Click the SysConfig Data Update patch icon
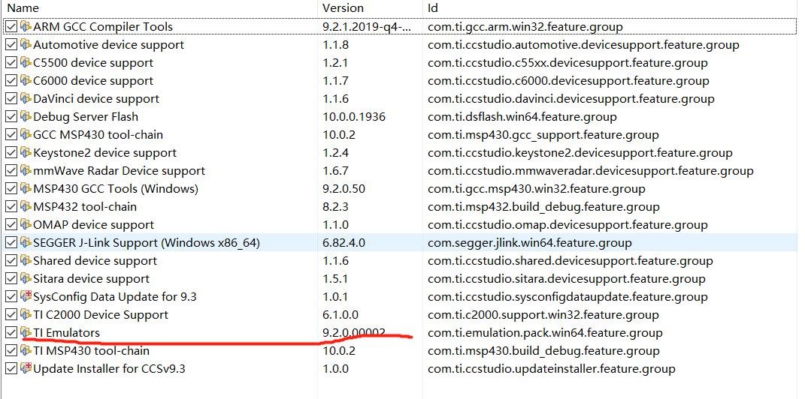This screenshot has width=805, height=399. 26,296
